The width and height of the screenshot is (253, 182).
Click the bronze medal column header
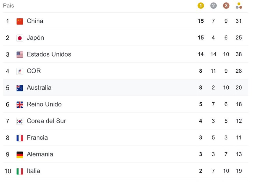(x=226, y=6)
